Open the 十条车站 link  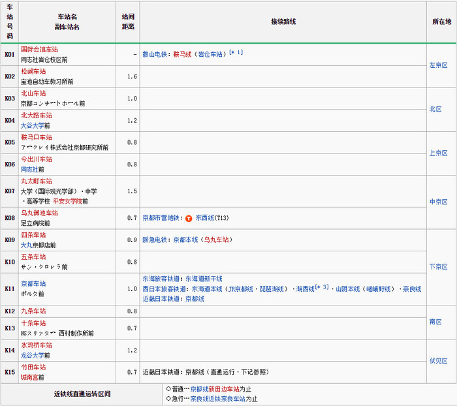pyautogui.click(x=33, y=323)
